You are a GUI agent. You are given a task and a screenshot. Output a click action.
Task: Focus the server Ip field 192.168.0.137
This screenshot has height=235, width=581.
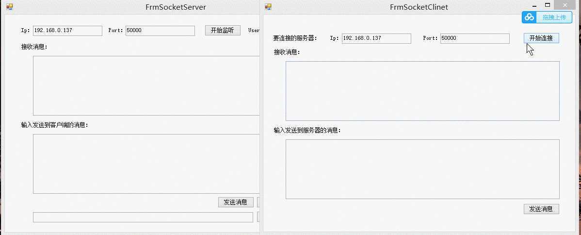[x=67, y=31]
